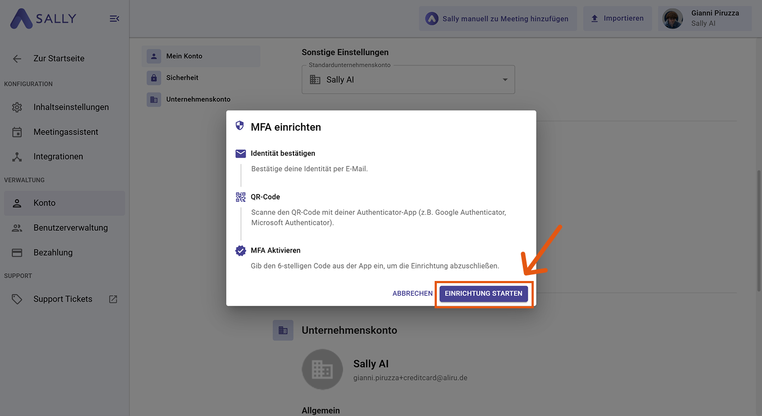Viewport: 762px width, 416px height.
Task: Click the EINRICHTUNG STARTEN button
Action: point(483,294)
